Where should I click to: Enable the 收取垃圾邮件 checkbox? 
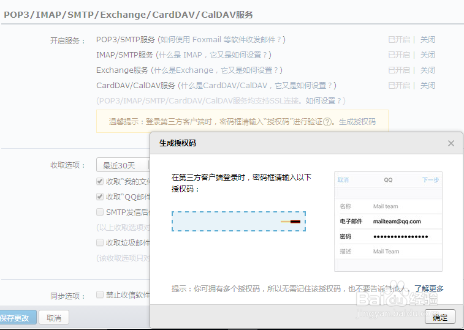click(100, 243)
